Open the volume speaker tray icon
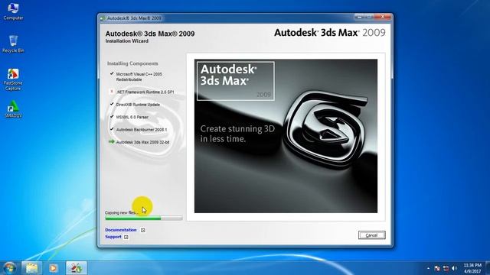490x275 pixels. click(454, 268)
